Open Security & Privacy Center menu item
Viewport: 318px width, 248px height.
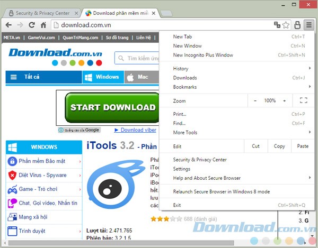(x=237, y=160)
